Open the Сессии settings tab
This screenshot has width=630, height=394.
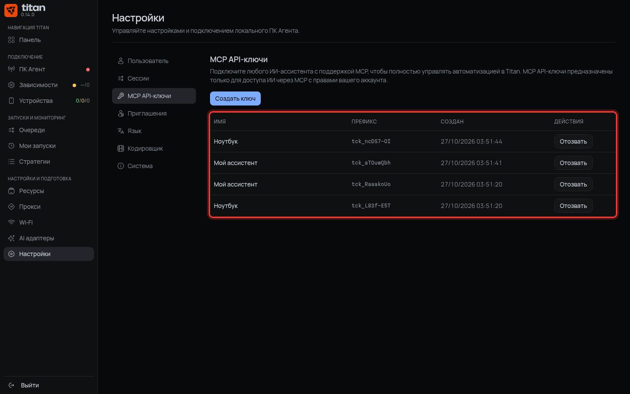[x=154, y=78]
